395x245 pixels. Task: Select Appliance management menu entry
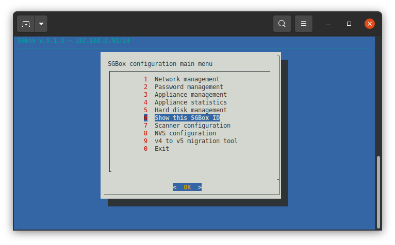[x=190, y=95]
